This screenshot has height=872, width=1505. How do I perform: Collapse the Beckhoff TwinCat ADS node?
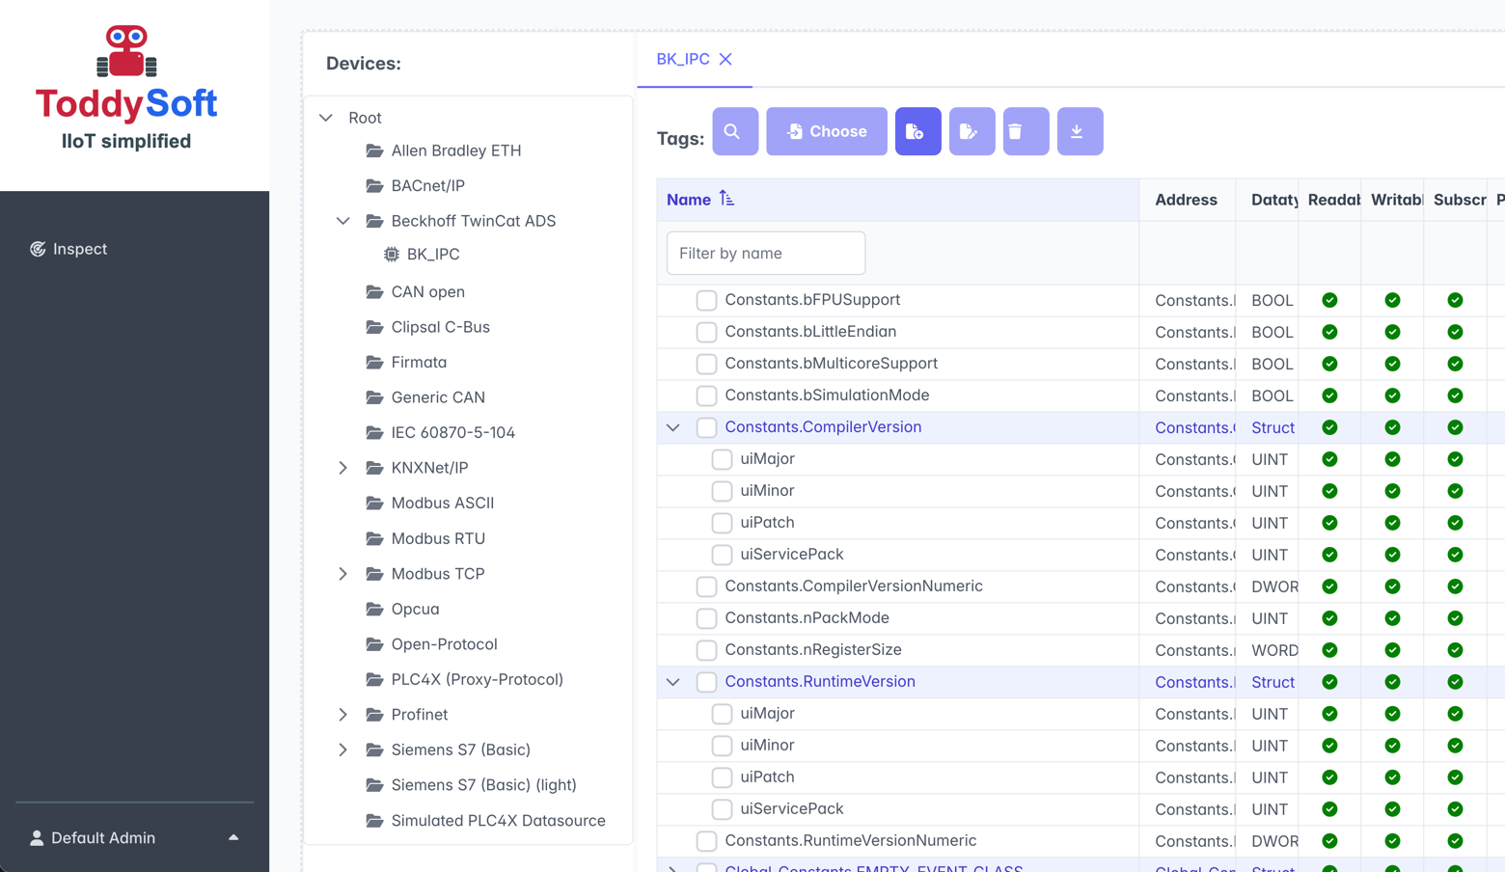[342, 221]
